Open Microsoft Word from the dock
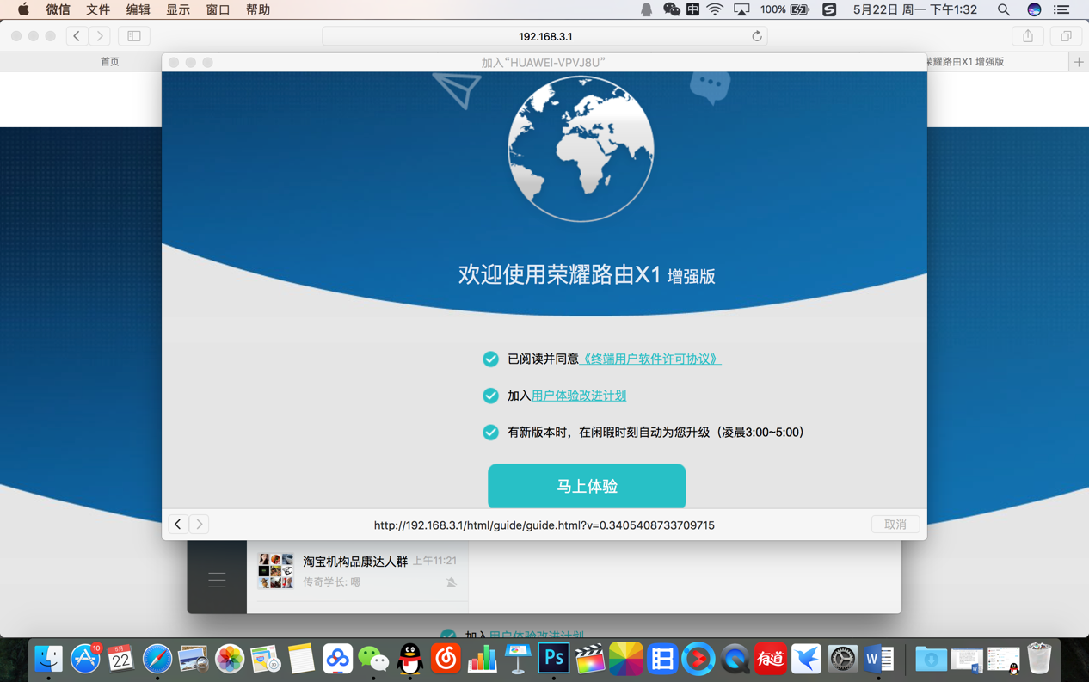The height and width of the screenshot is (682, 1089). (879, 659)
